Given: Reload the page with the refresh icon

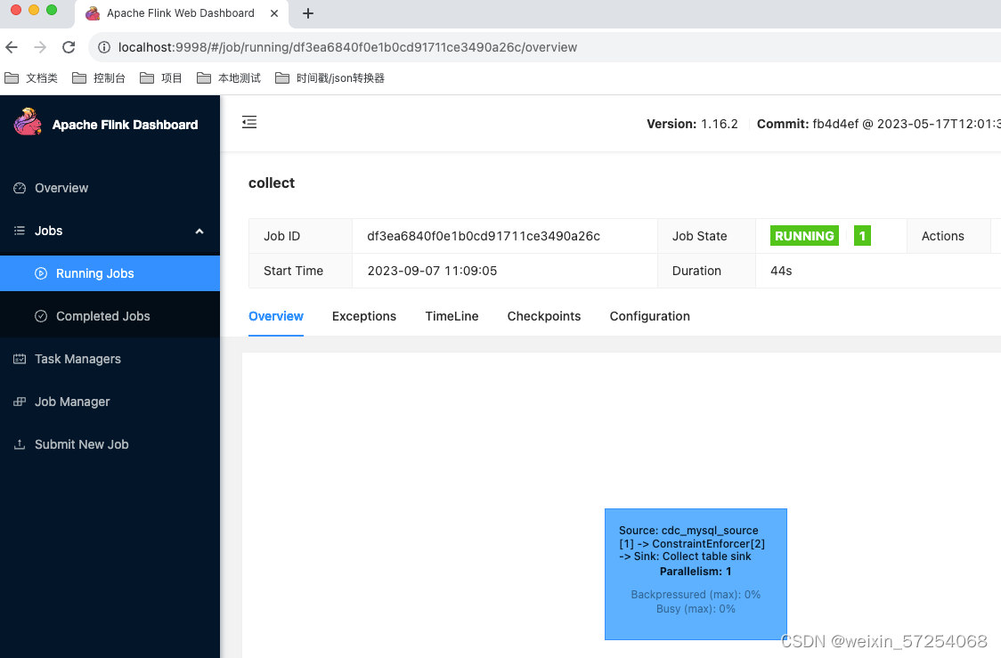Looking at the screenshot, I should point(69,47).
